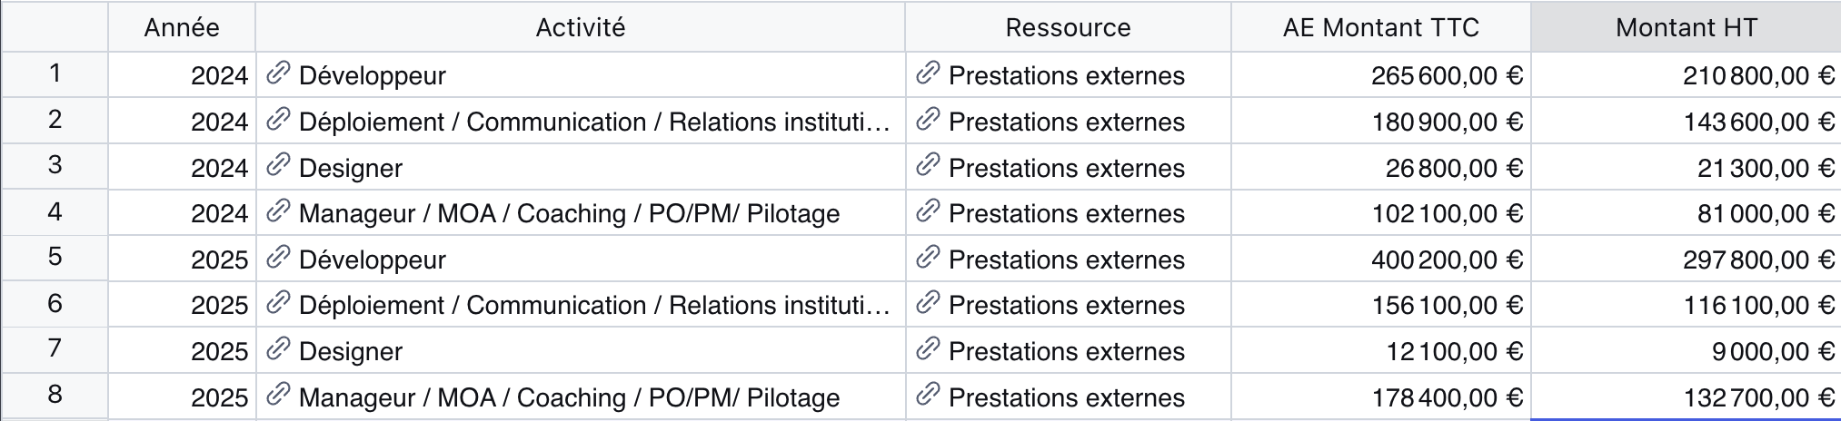Open link icon beside Designer in row 7
The height and width of the screenshot is (421, 1841).
coord(278,349)
